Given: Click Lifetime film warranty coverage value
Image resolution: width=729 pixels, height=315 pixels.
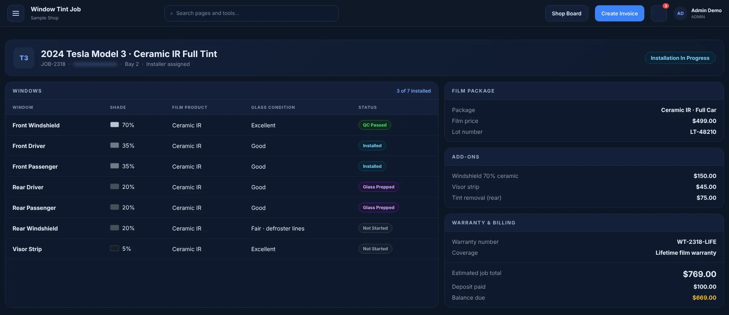Looking at the screenshot, I should 686,253.
